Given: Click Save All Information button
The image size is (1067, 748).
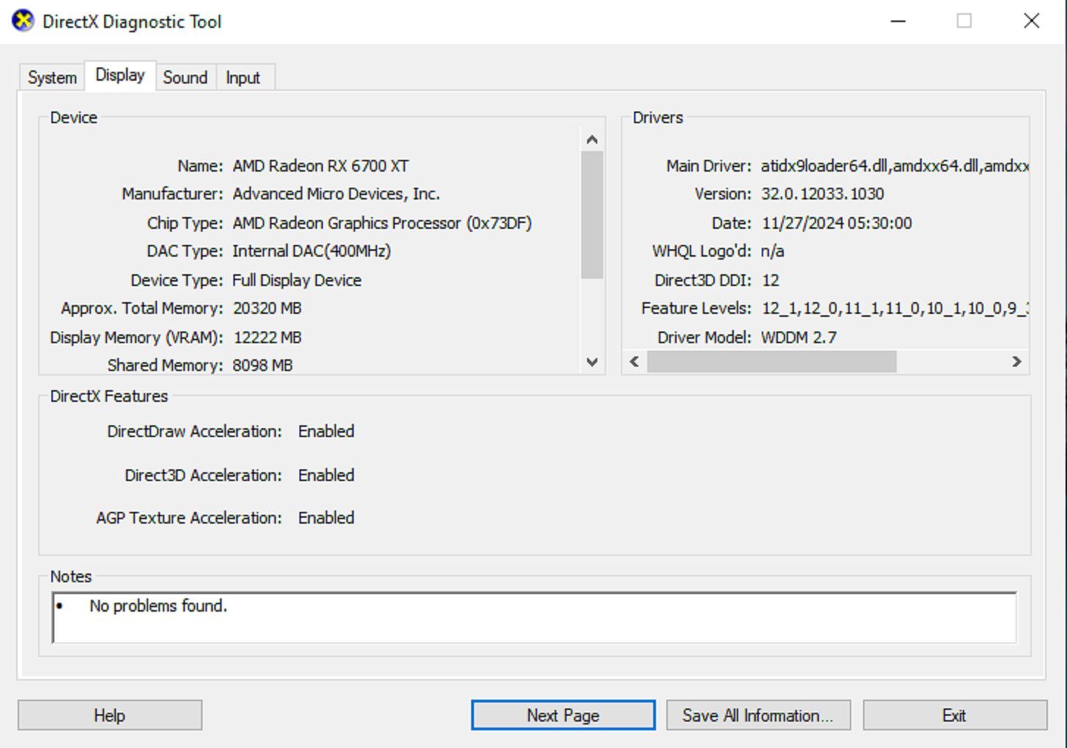Looking at the screenshot, I should (758, 715).
